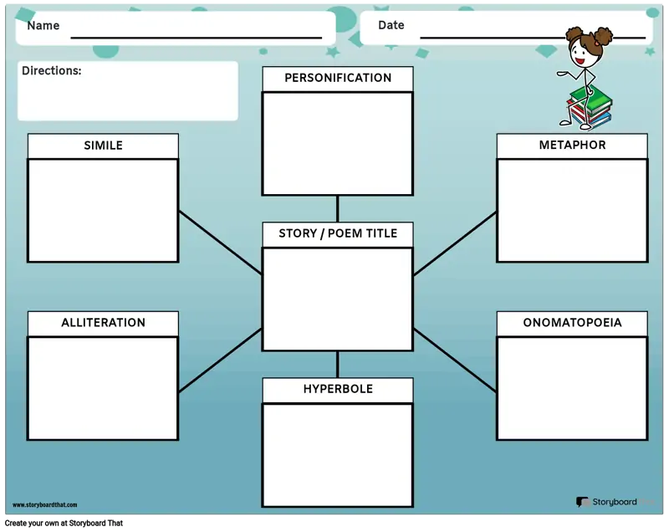Screen dimensions: 669x532
Task: Click the Name label
Action: click(x=43, y=26)
